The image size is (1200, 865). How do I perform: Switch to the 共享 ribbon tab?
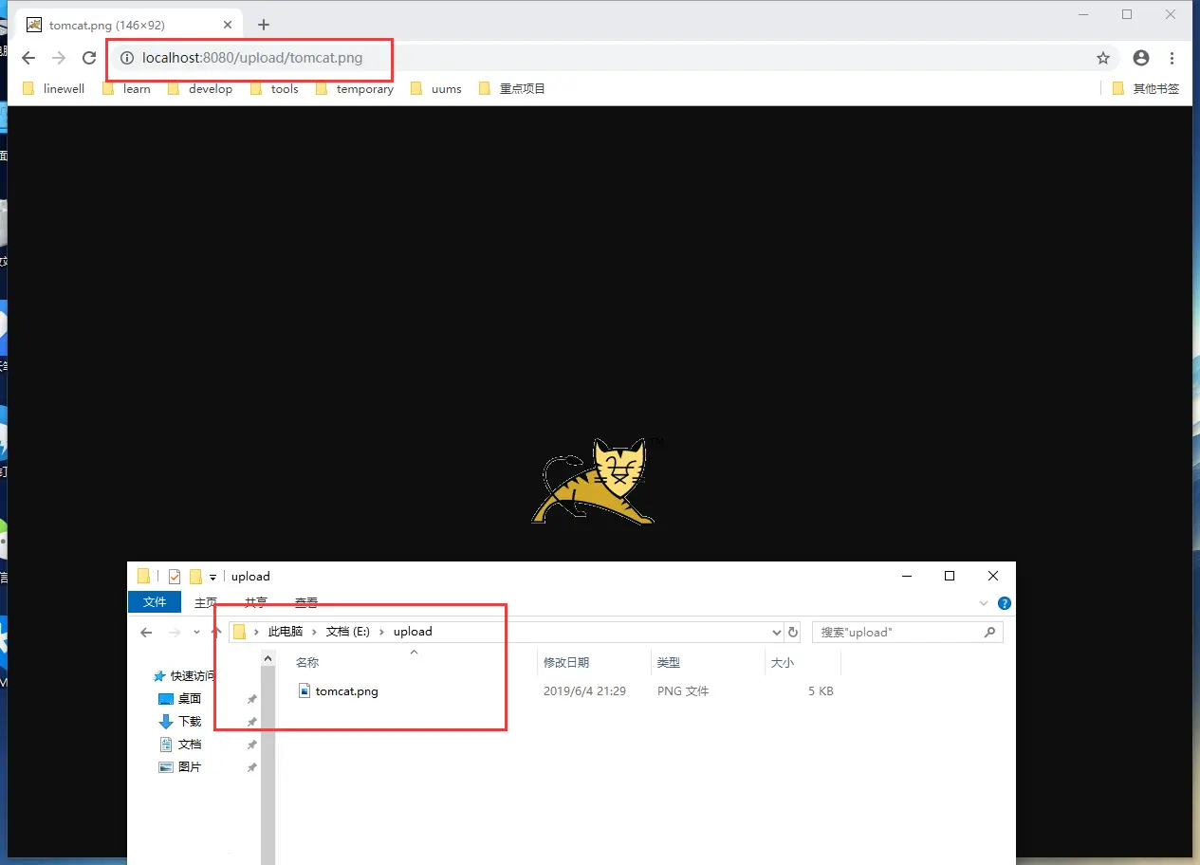click(x=256, y=602)
